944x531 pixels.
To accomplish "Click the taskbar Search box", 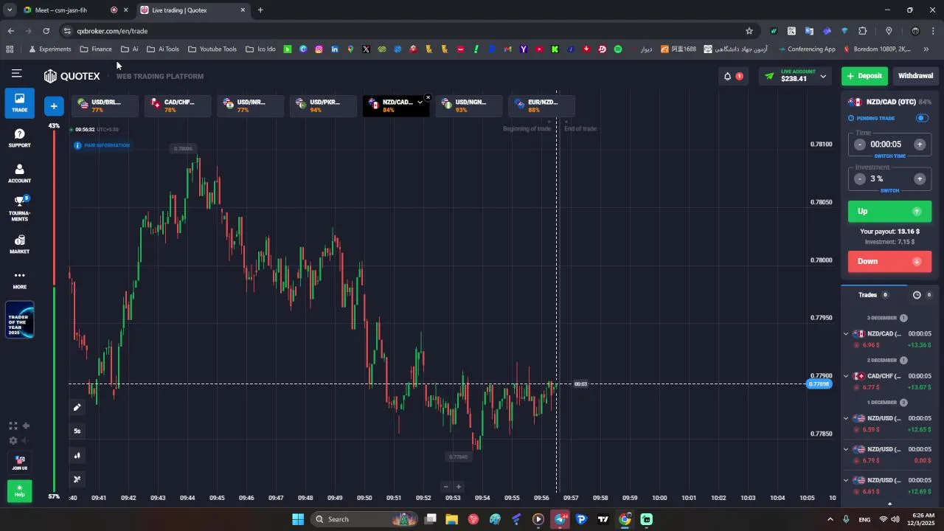I will 364,519.
